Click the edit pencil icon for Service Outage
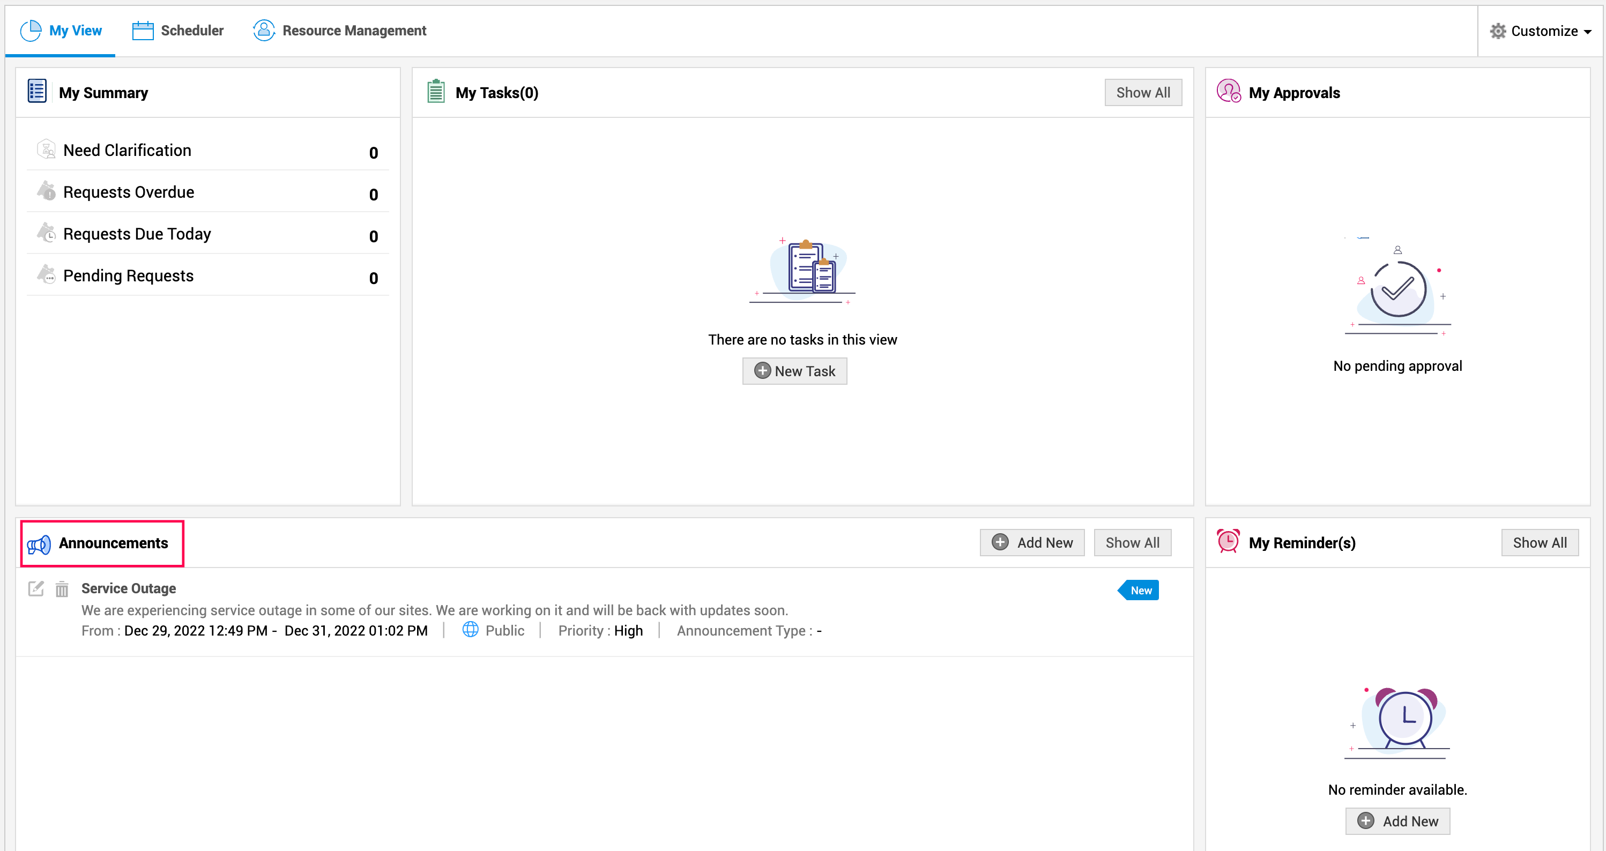Viewport: 1606px width, 851px height. click(36, 588)
